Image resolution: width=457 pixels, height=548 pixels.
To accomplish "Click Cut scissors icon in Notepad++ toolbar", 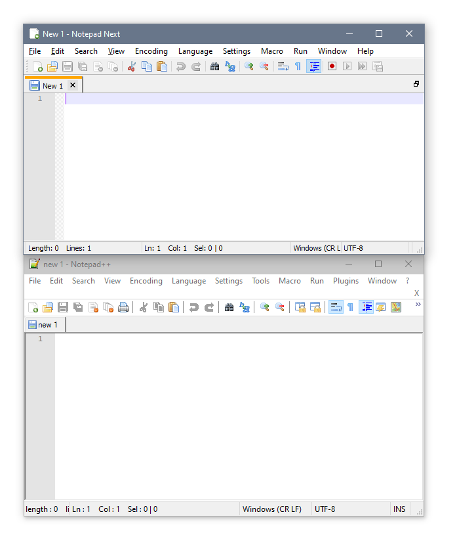I will pyautogui.click(x=144, y=307).
